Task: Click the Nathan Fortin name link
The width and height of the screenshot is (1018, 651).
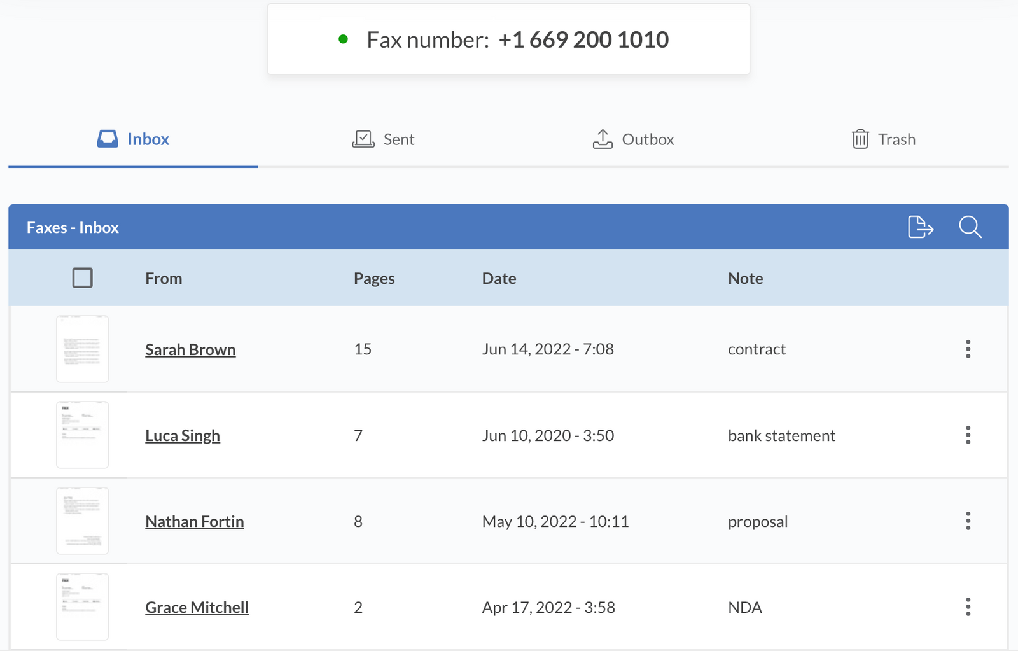Action: pos(195,522)
